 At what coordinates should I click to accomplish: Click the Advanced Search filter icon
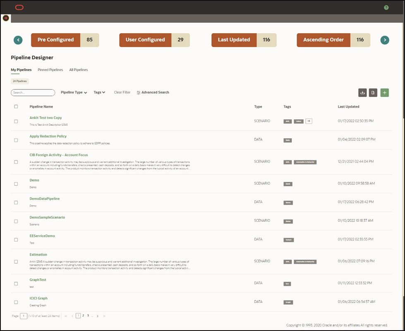coord(139,93)
